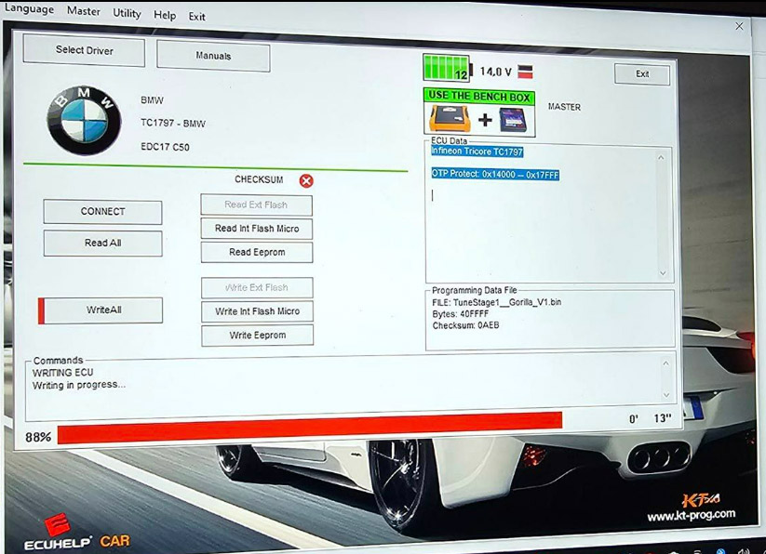This screenshot has height=554, width=766.
Task: Click the BMW logo image
Action: [x=84, y=121]
